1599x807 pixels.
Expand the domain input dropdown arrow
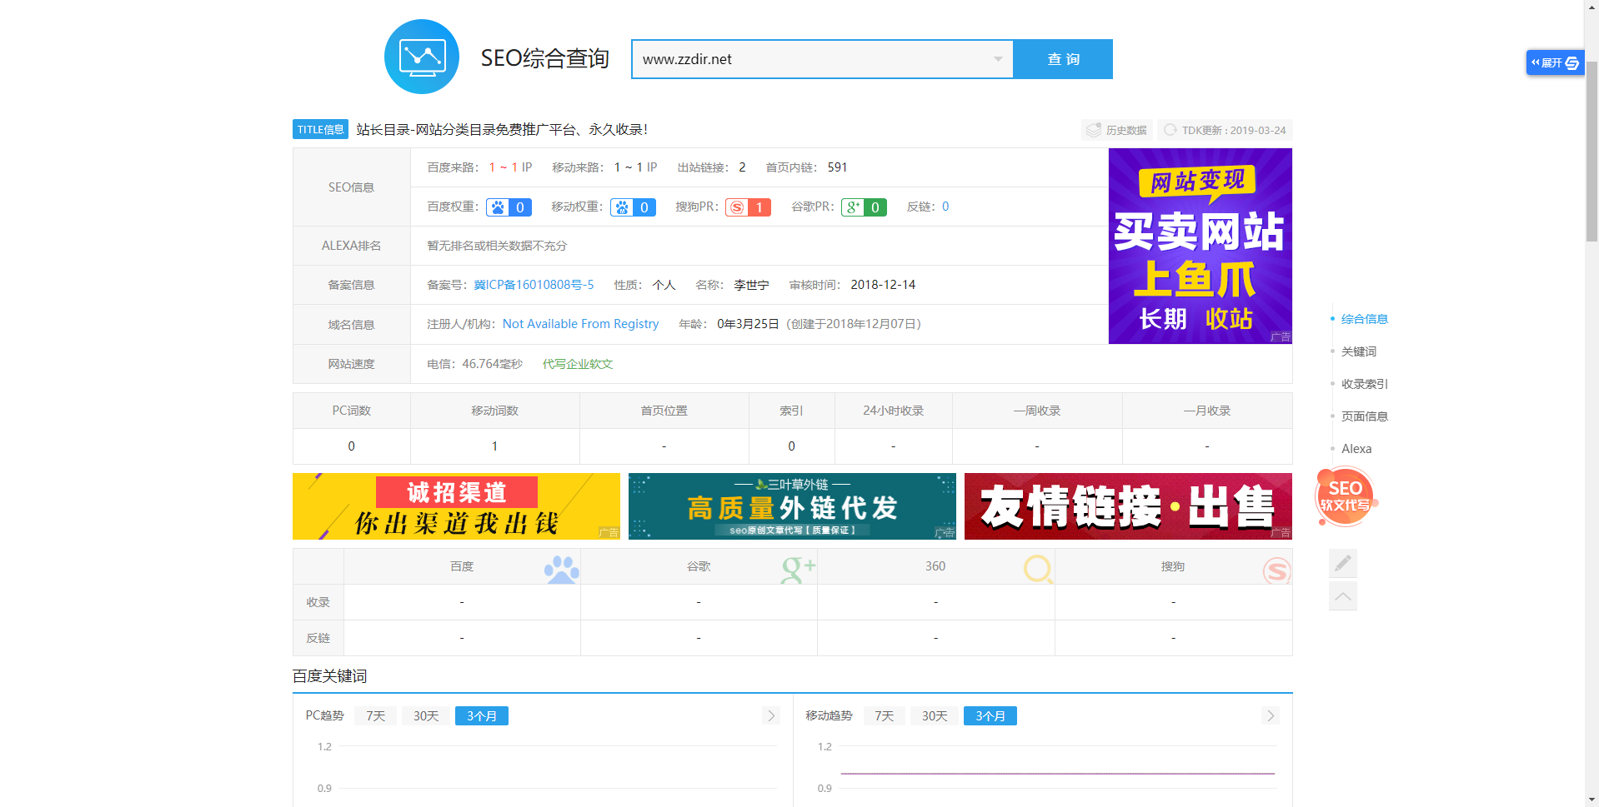pyautogui.click(x=998, y=59)
